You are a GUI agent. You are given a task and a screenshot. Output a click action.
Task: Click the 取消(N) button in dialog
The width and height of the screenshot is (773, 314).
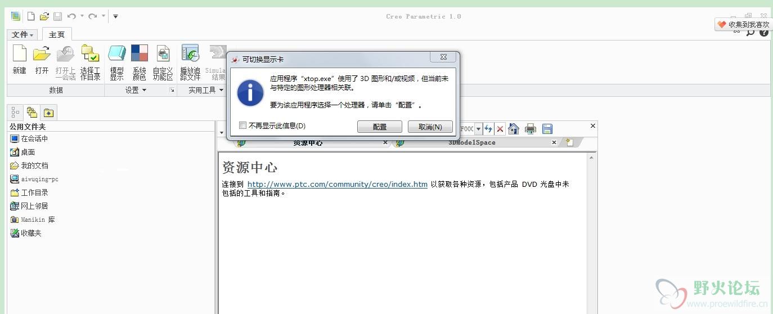(430, 127)
